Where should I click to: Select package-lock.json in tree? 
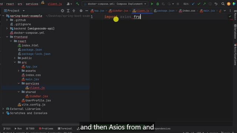(36, 54)
